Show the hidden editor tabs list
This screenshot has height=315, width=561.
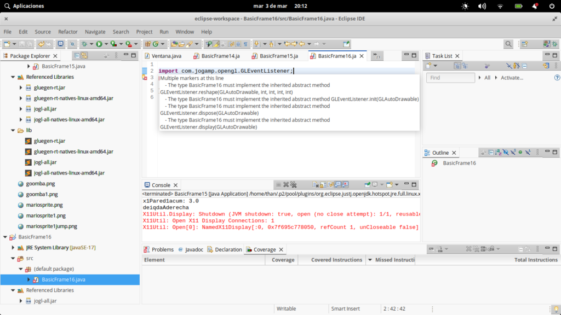[377, 56]
